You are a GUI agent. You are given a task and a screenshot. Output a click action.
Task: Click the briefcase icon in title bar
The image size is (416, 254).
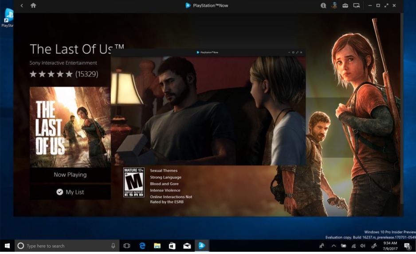[345, 6]
